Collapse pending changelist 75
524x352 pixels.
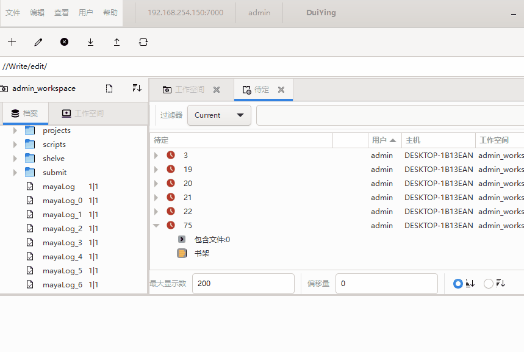156,226
